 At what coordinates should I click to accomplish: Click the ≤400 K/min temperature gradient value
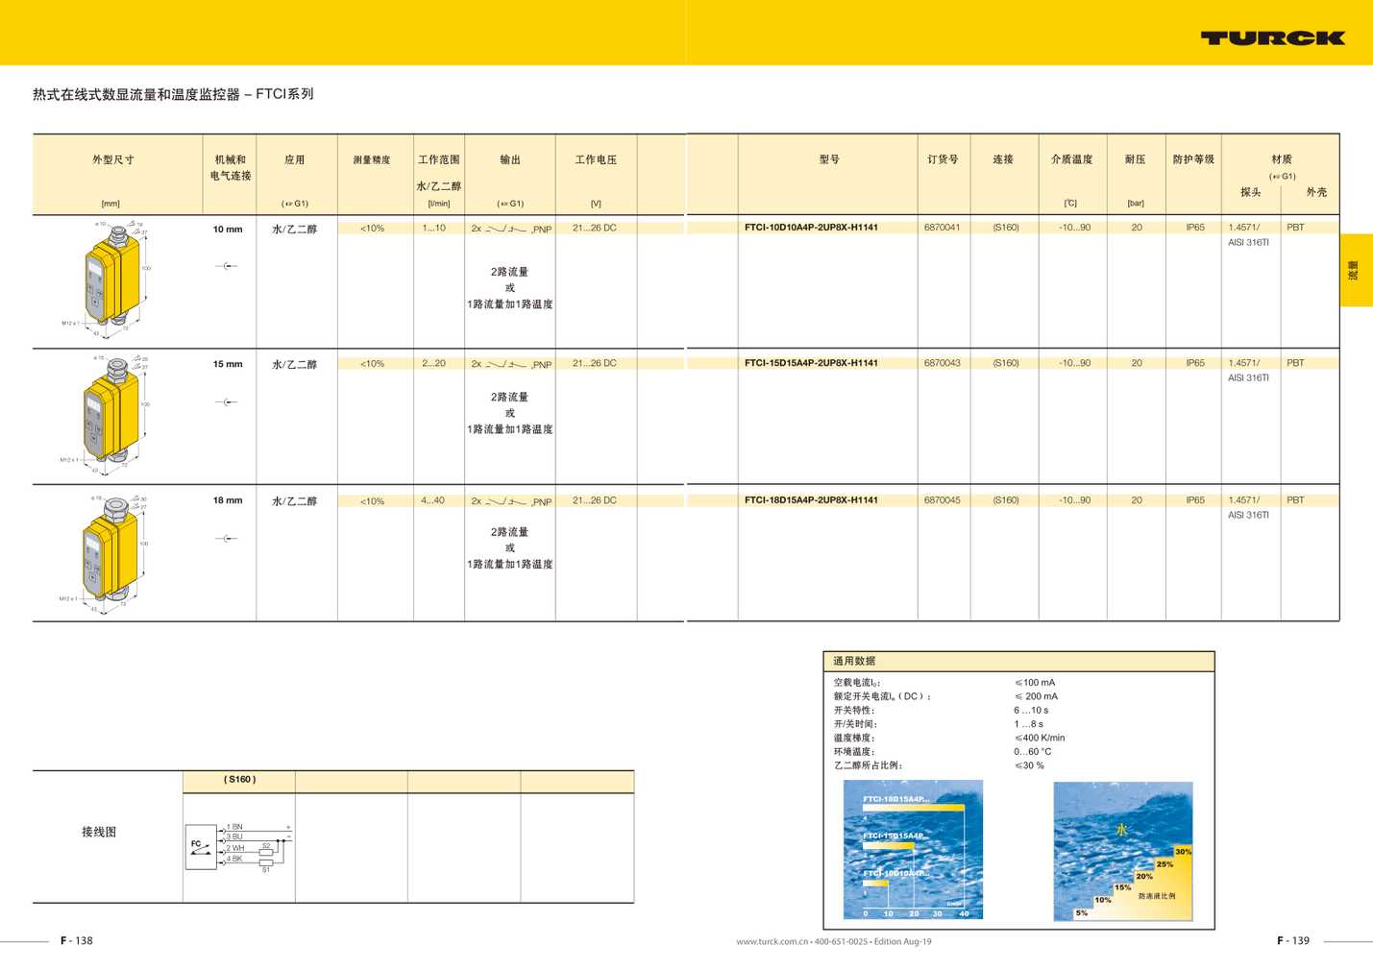pos(1040,738)
